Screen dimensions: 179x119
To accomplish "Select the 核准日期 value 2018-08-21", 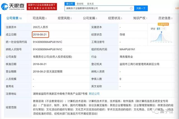I will click(x=40, y=64).
